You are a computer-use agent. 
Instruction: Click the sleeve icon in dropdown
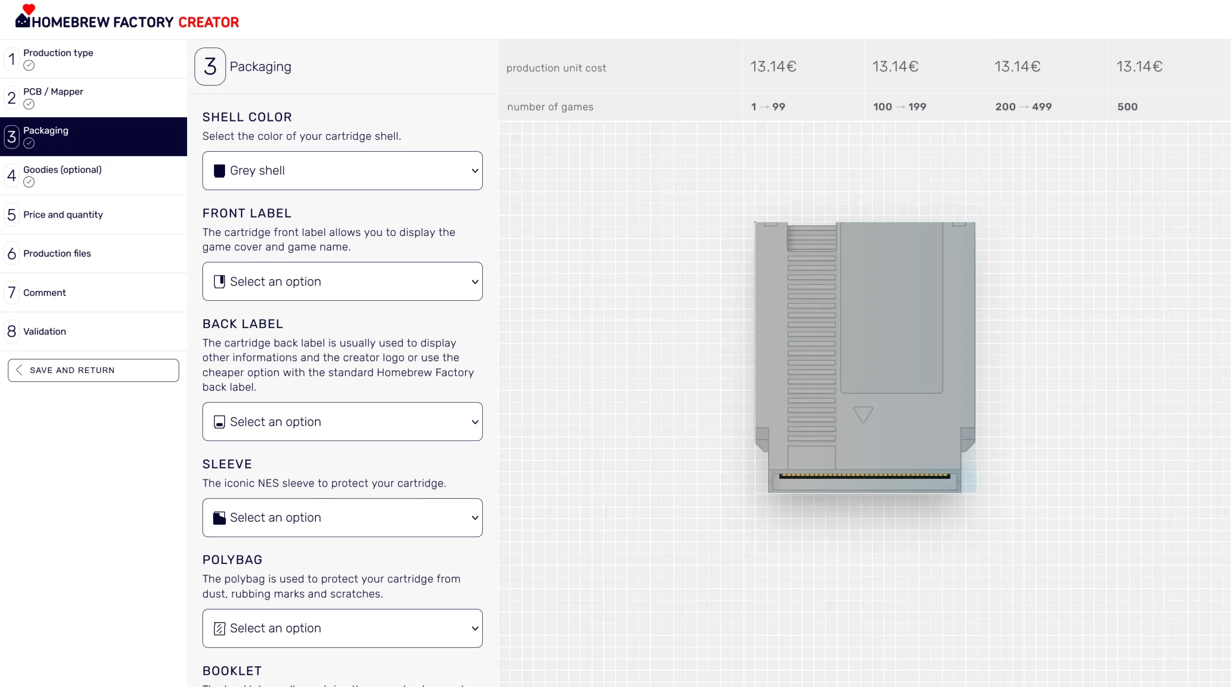click(219, 517)
